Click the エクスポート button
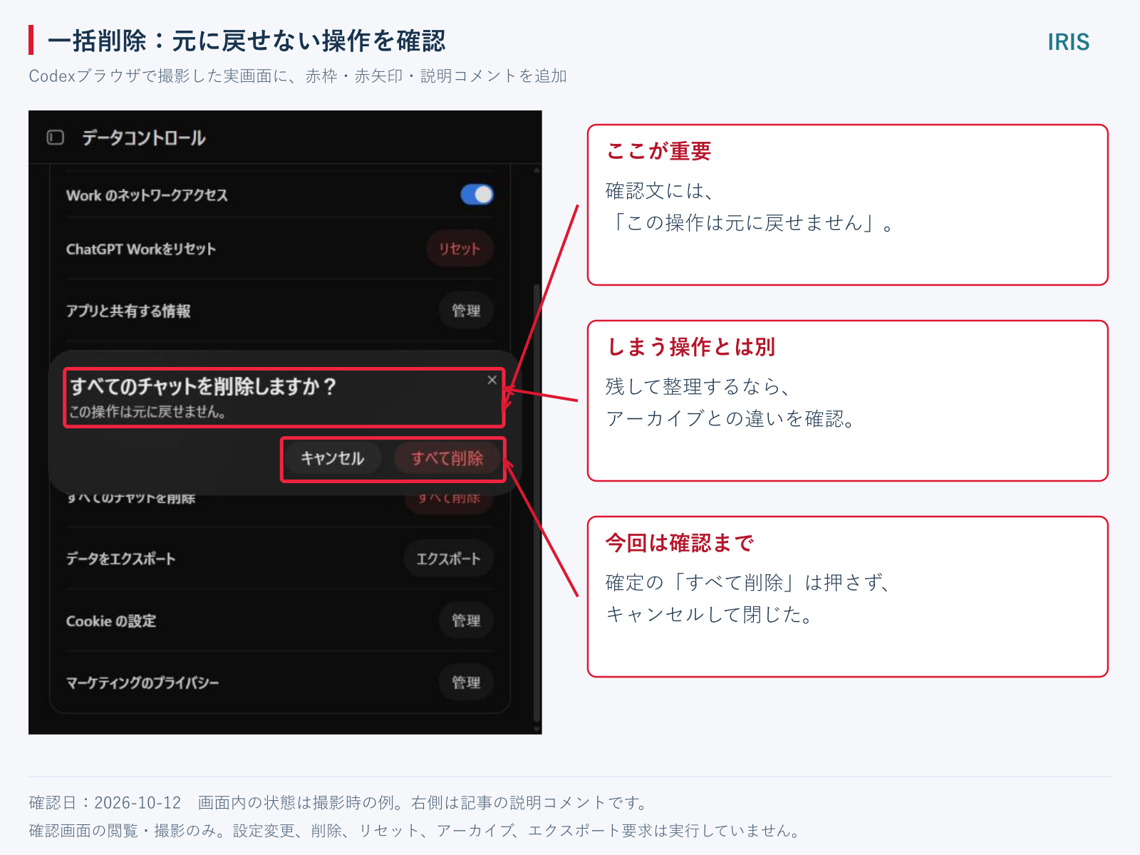 pyautogui.click(x=448, y=559)
